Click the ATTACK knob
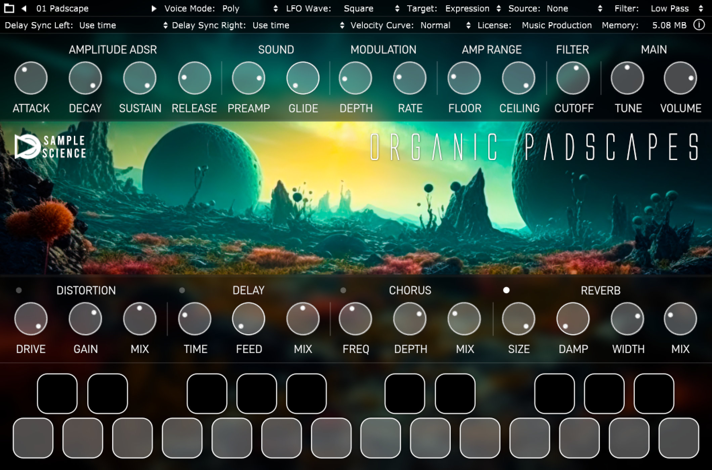 [31, 78]
